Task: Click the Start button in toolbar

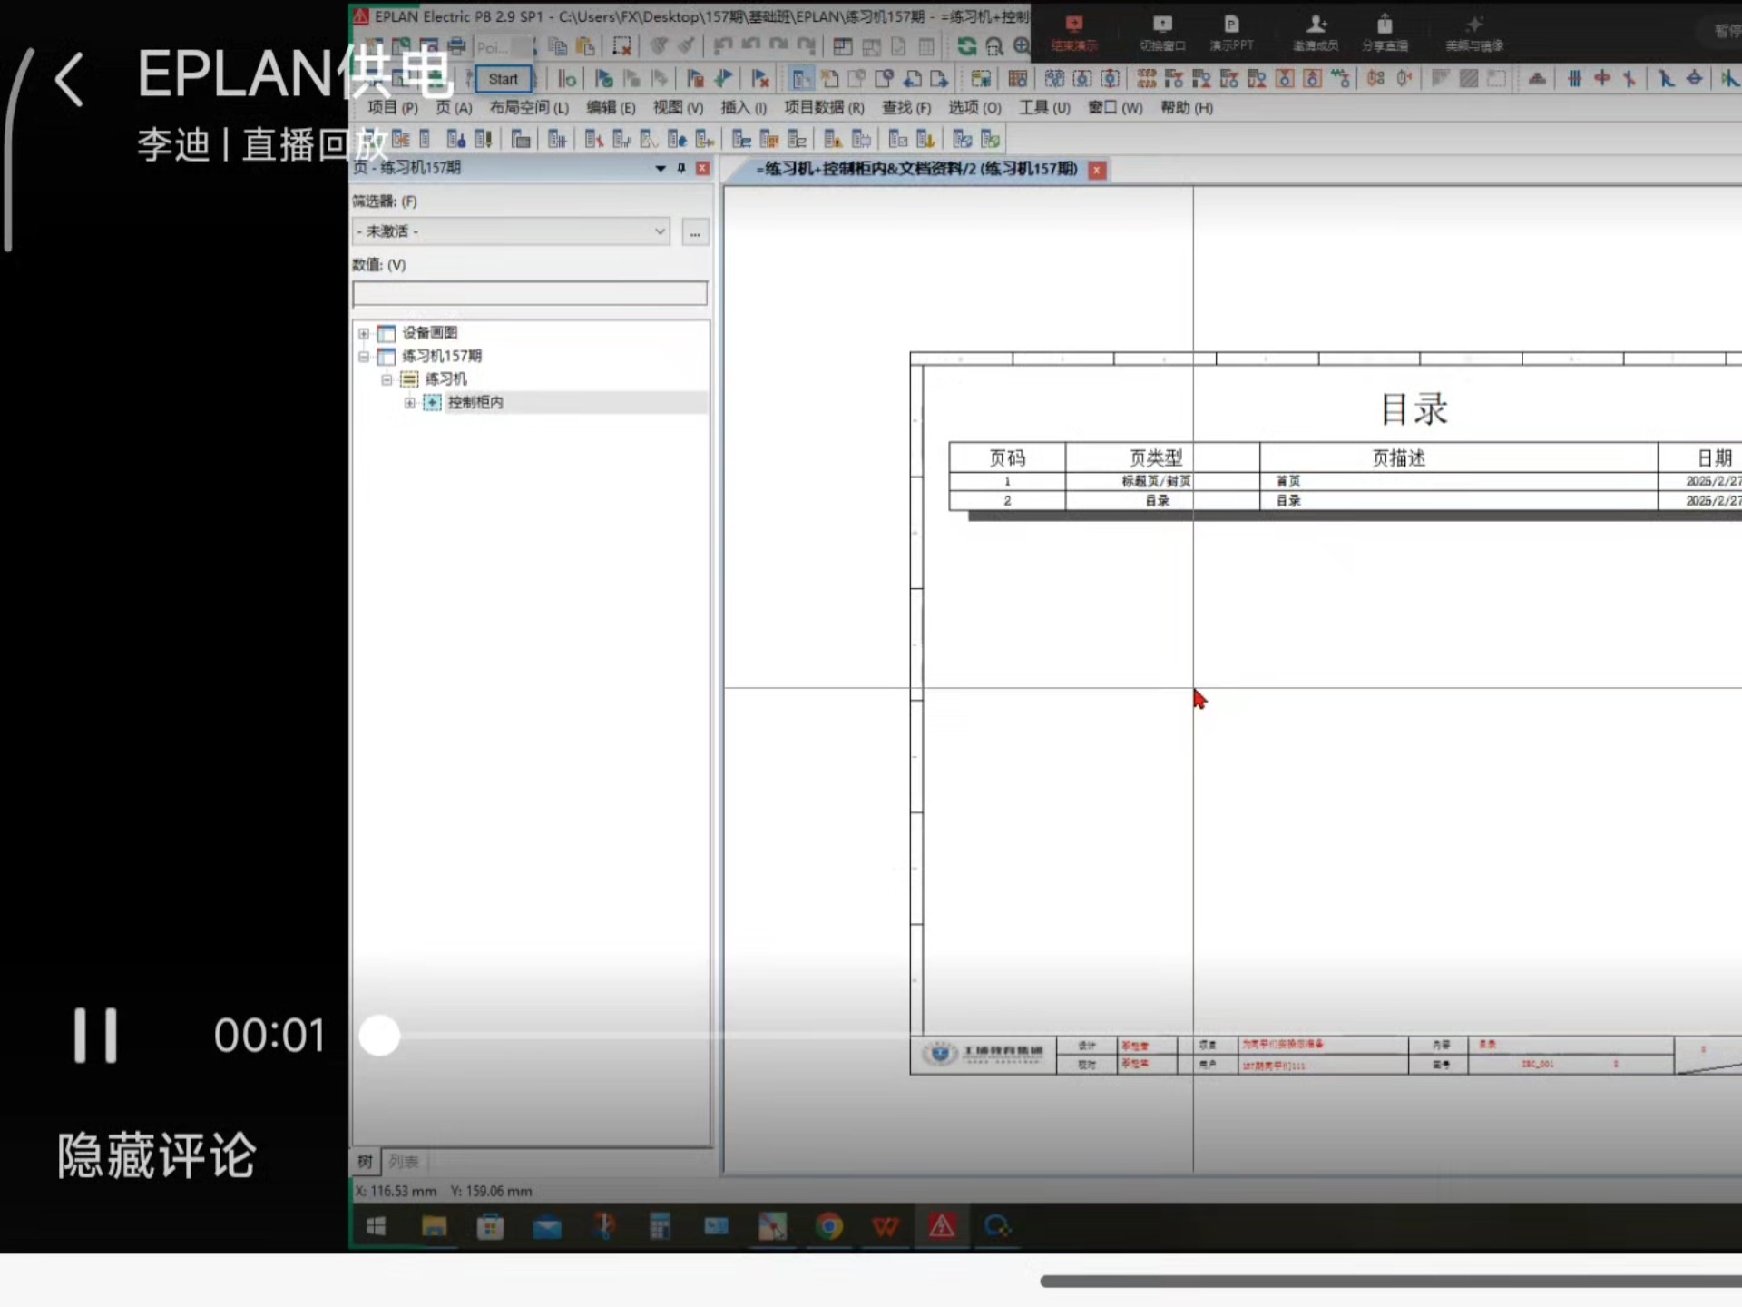Action: coord(503,79)
